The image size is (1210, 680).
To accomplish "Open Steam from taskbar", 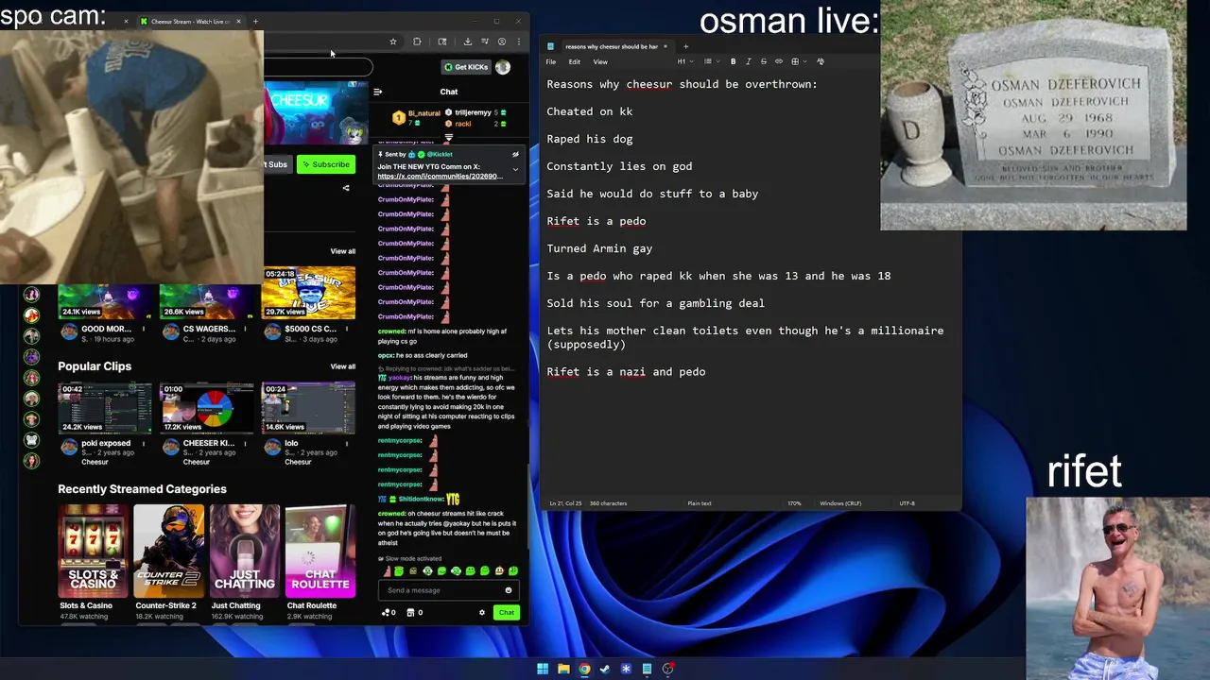I will [x=605, y=669].
